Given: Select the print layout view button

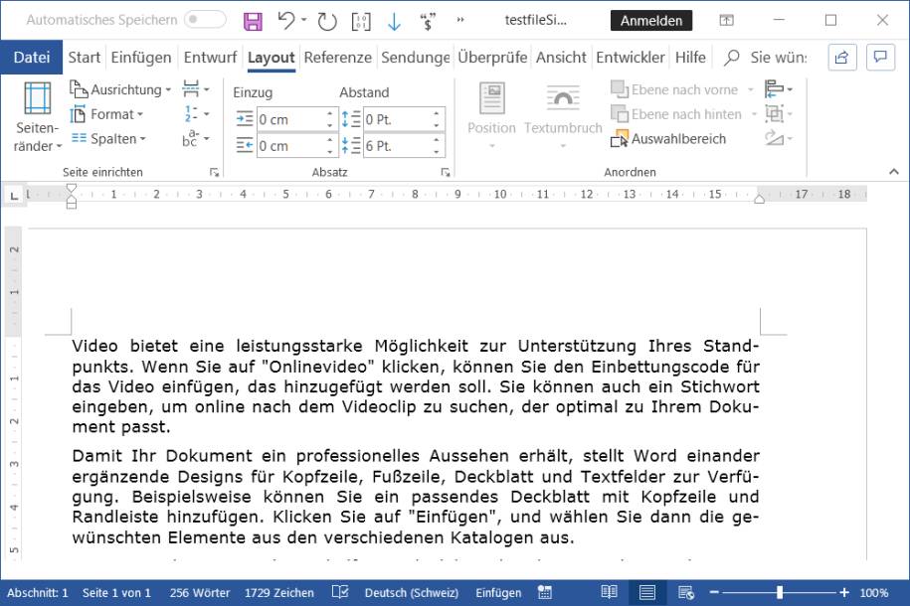Looking at the screenshot, I should [x=647, y=592].
